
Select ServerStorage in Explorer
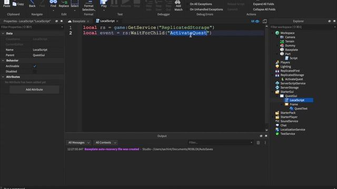pyautogui.click(x=289, y=88)
